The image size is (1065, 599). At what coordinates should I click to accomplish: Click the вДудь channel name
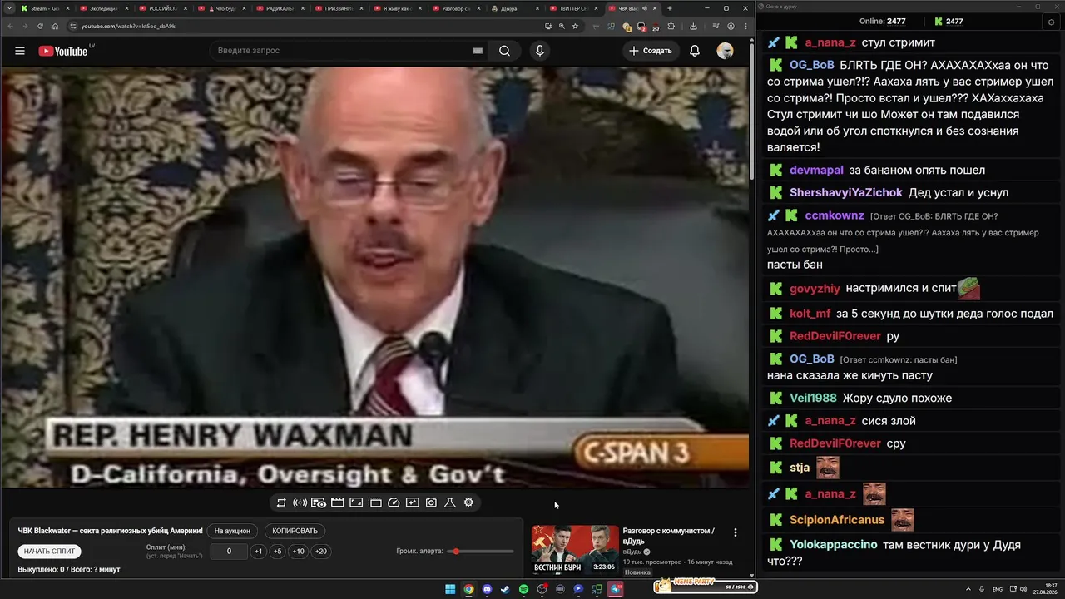(633, 552)
